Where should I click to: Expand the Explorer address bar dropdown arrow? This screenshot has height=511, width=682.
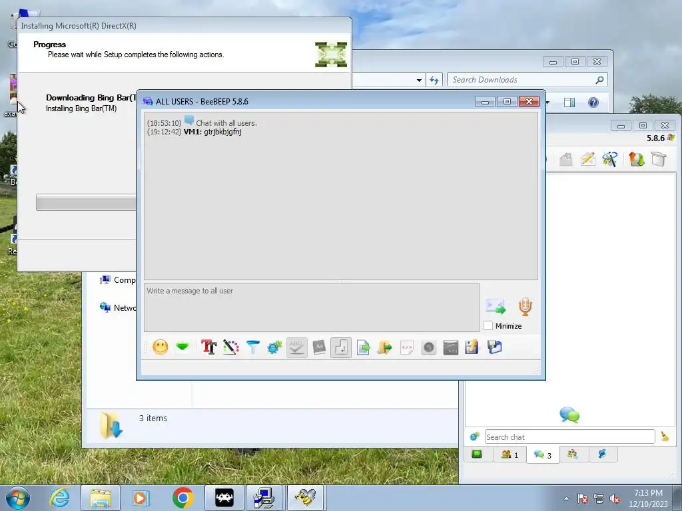tap(419, 80)
